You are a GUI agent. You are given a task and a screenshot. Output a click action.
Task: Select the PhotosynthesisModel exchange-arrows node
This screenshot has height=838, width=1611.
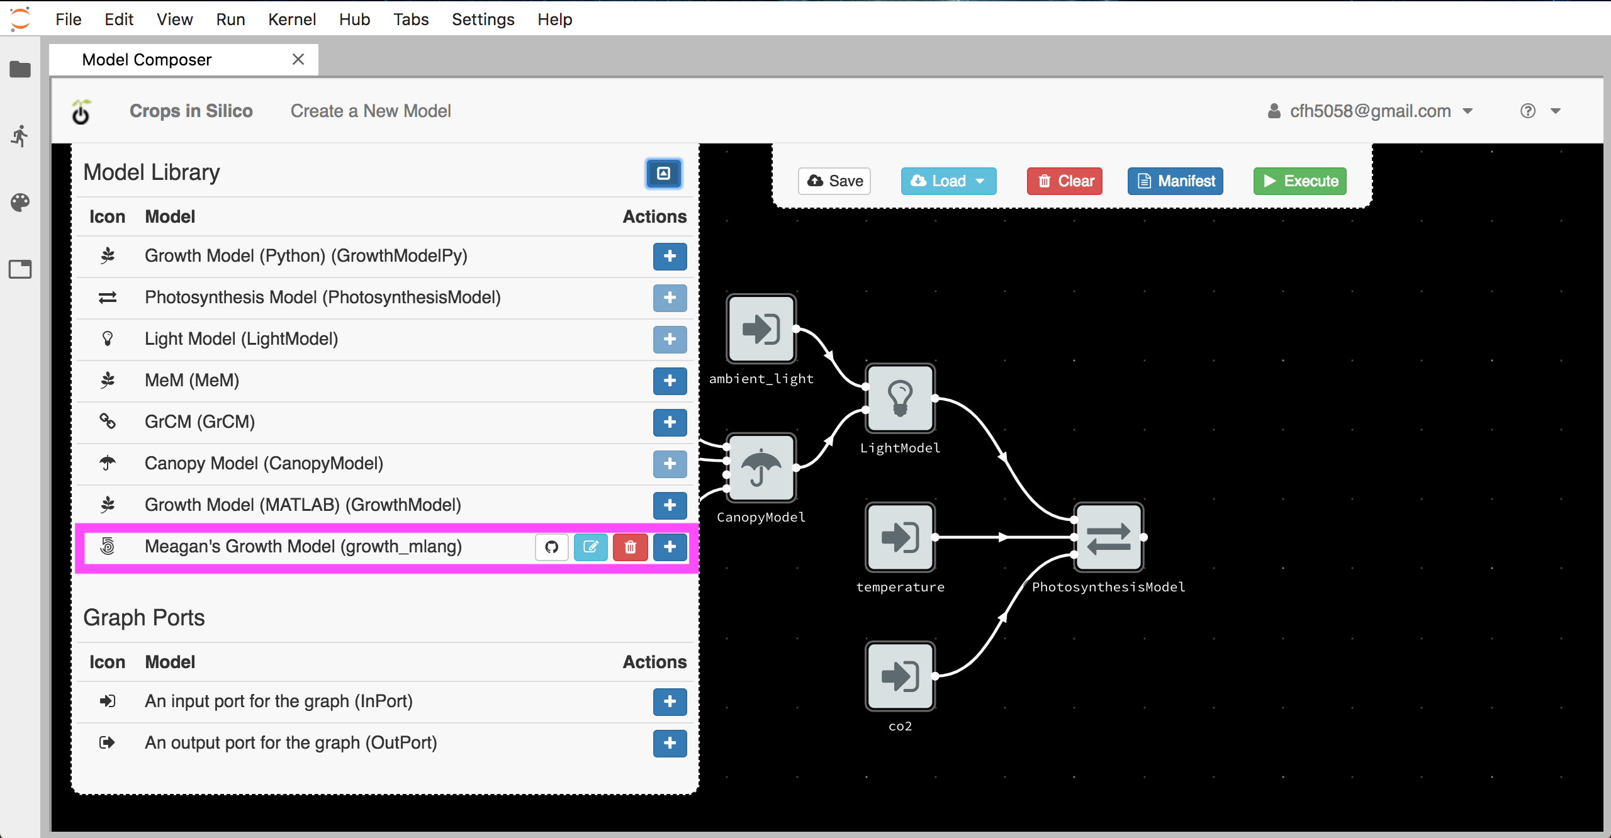point(1109,537)
